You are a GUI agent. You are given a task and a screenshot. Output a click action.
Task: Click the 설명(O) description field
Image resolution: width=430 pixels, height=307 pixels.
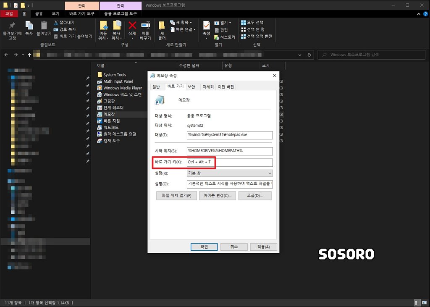pos(230,184)
